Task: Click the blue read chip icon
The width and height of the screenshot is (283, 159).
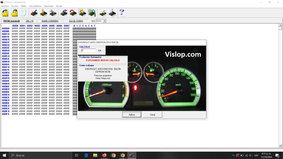Action: click(x=34, y=13)
